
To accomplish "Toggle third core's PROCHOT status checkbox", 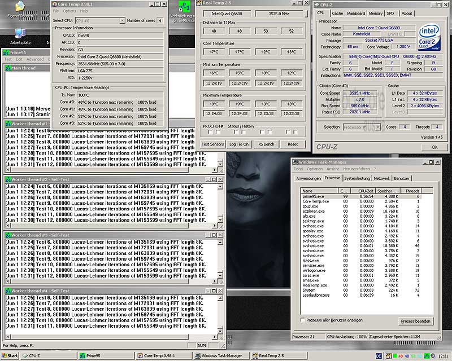I will tap(262, 132).
